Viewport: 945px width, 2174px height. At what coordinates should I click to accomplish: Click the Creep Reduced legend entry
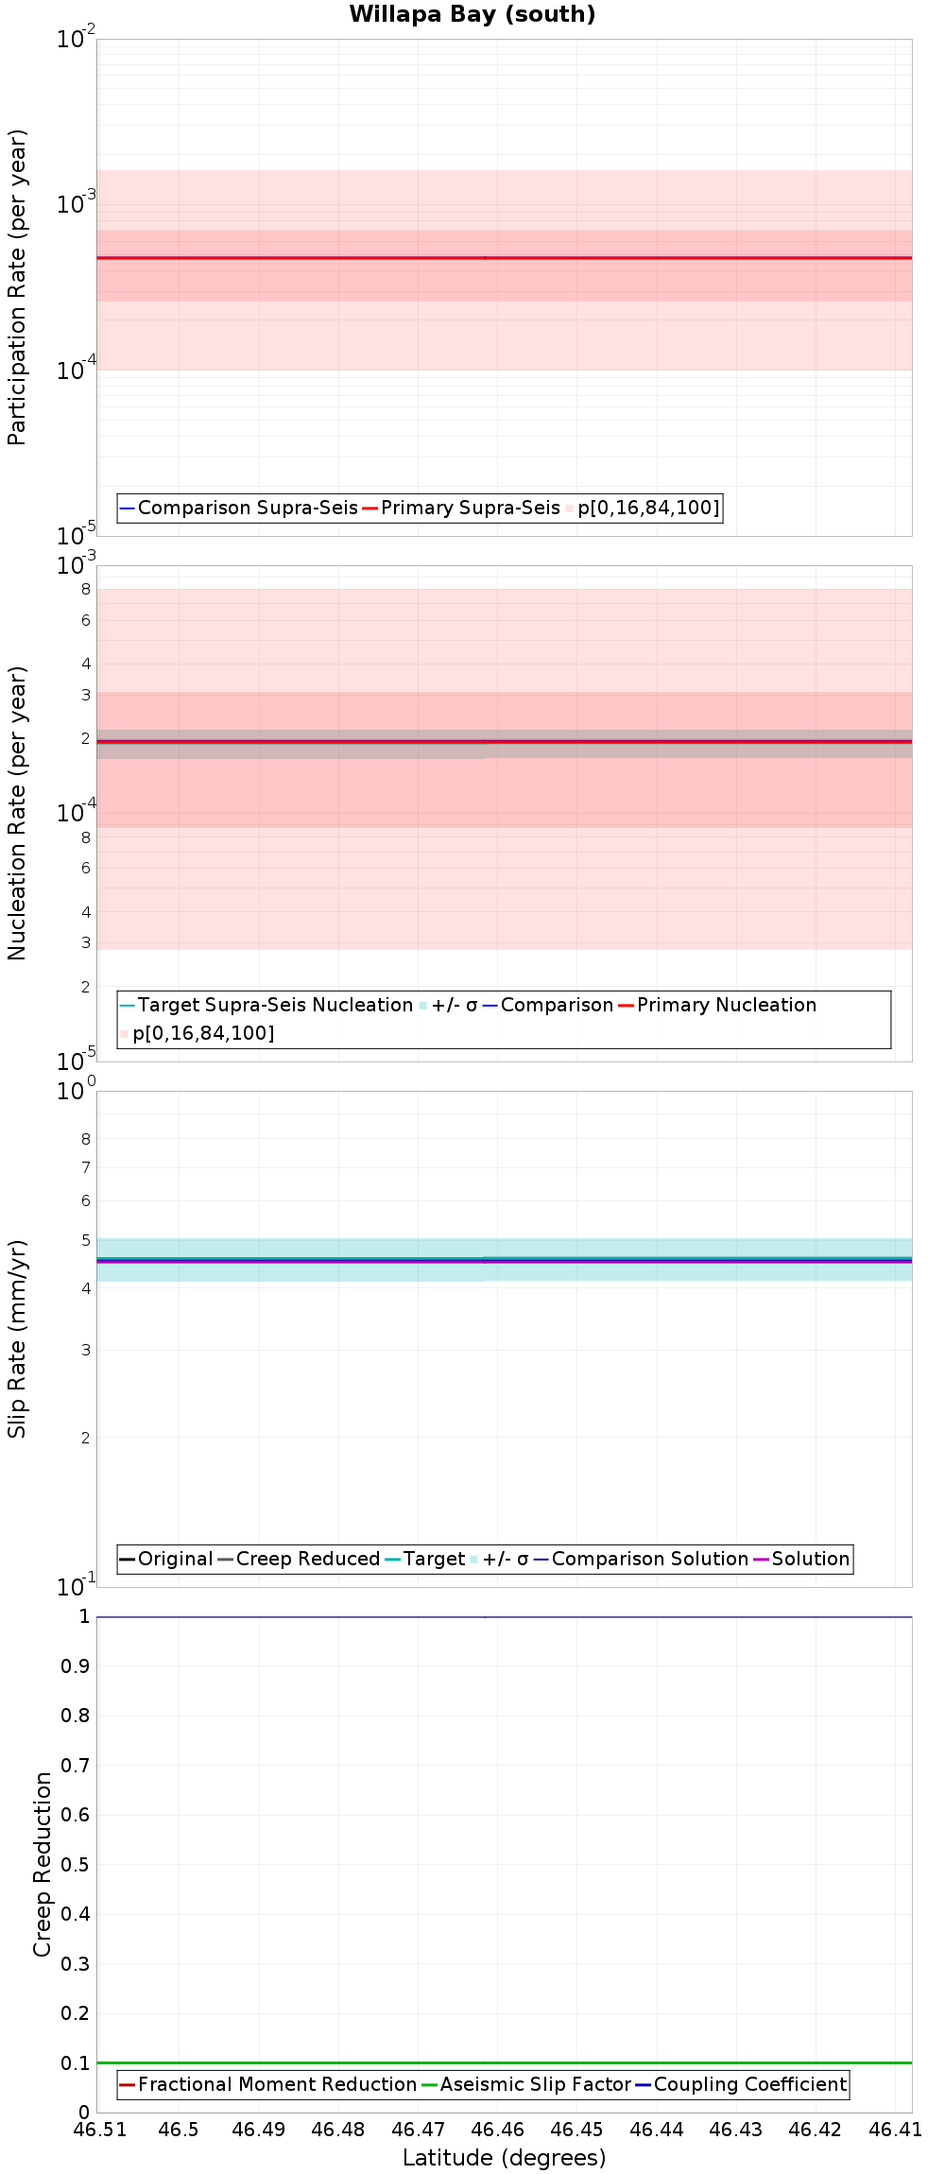299,1559
